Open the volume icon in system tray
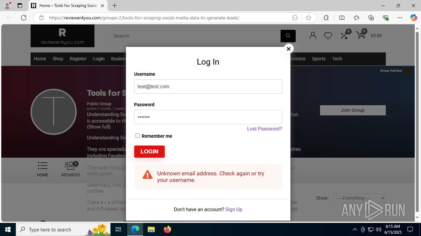This screenshot has height=236, width=421. pyautogui.click(x=378, y=229)
